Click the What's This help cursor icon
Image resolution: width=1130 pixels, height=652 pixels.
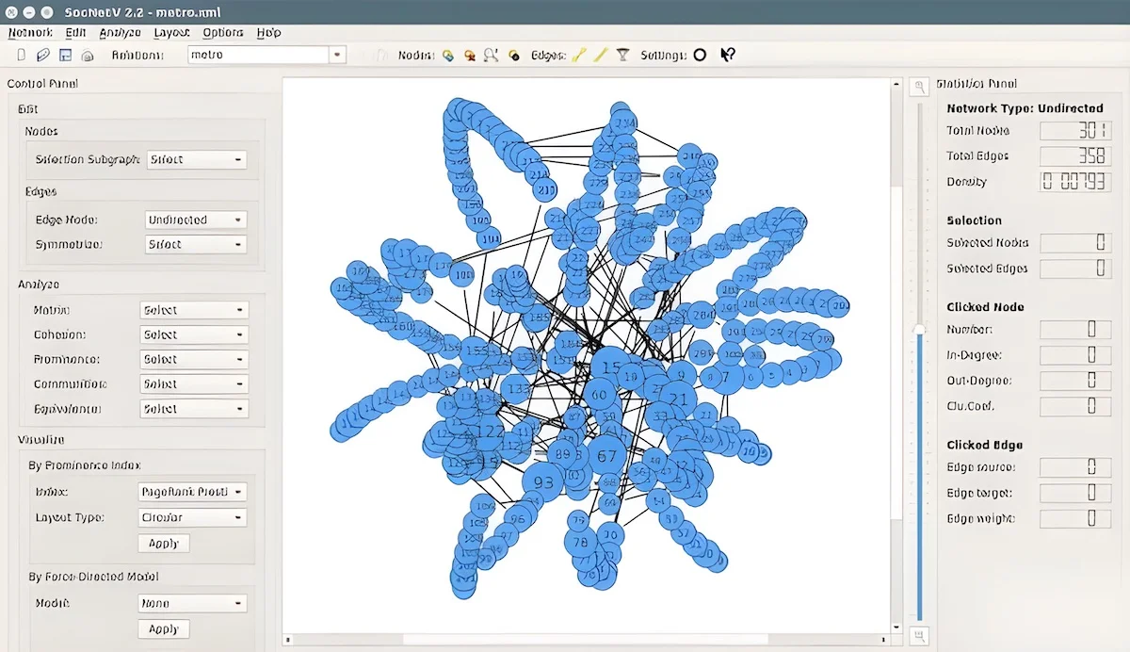[727, 55]
